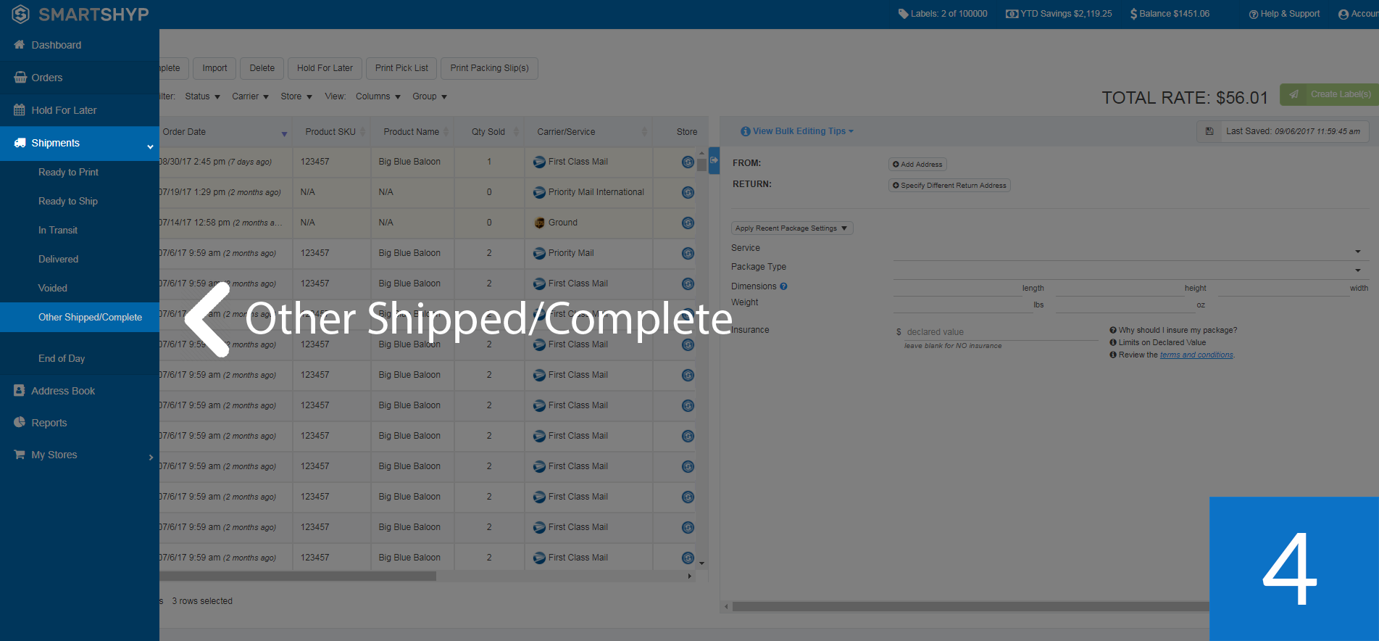Viewport: 1379px width, 641px height.
Task: Click the My Stores cart icon
Action: tap(20, 455)
